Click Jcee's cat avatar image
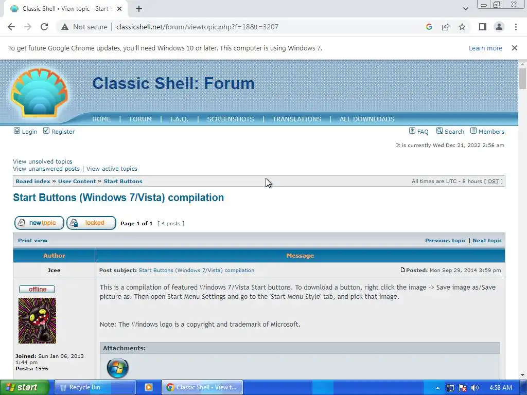This screenshot has height=395, width=527. coord(37,321)
